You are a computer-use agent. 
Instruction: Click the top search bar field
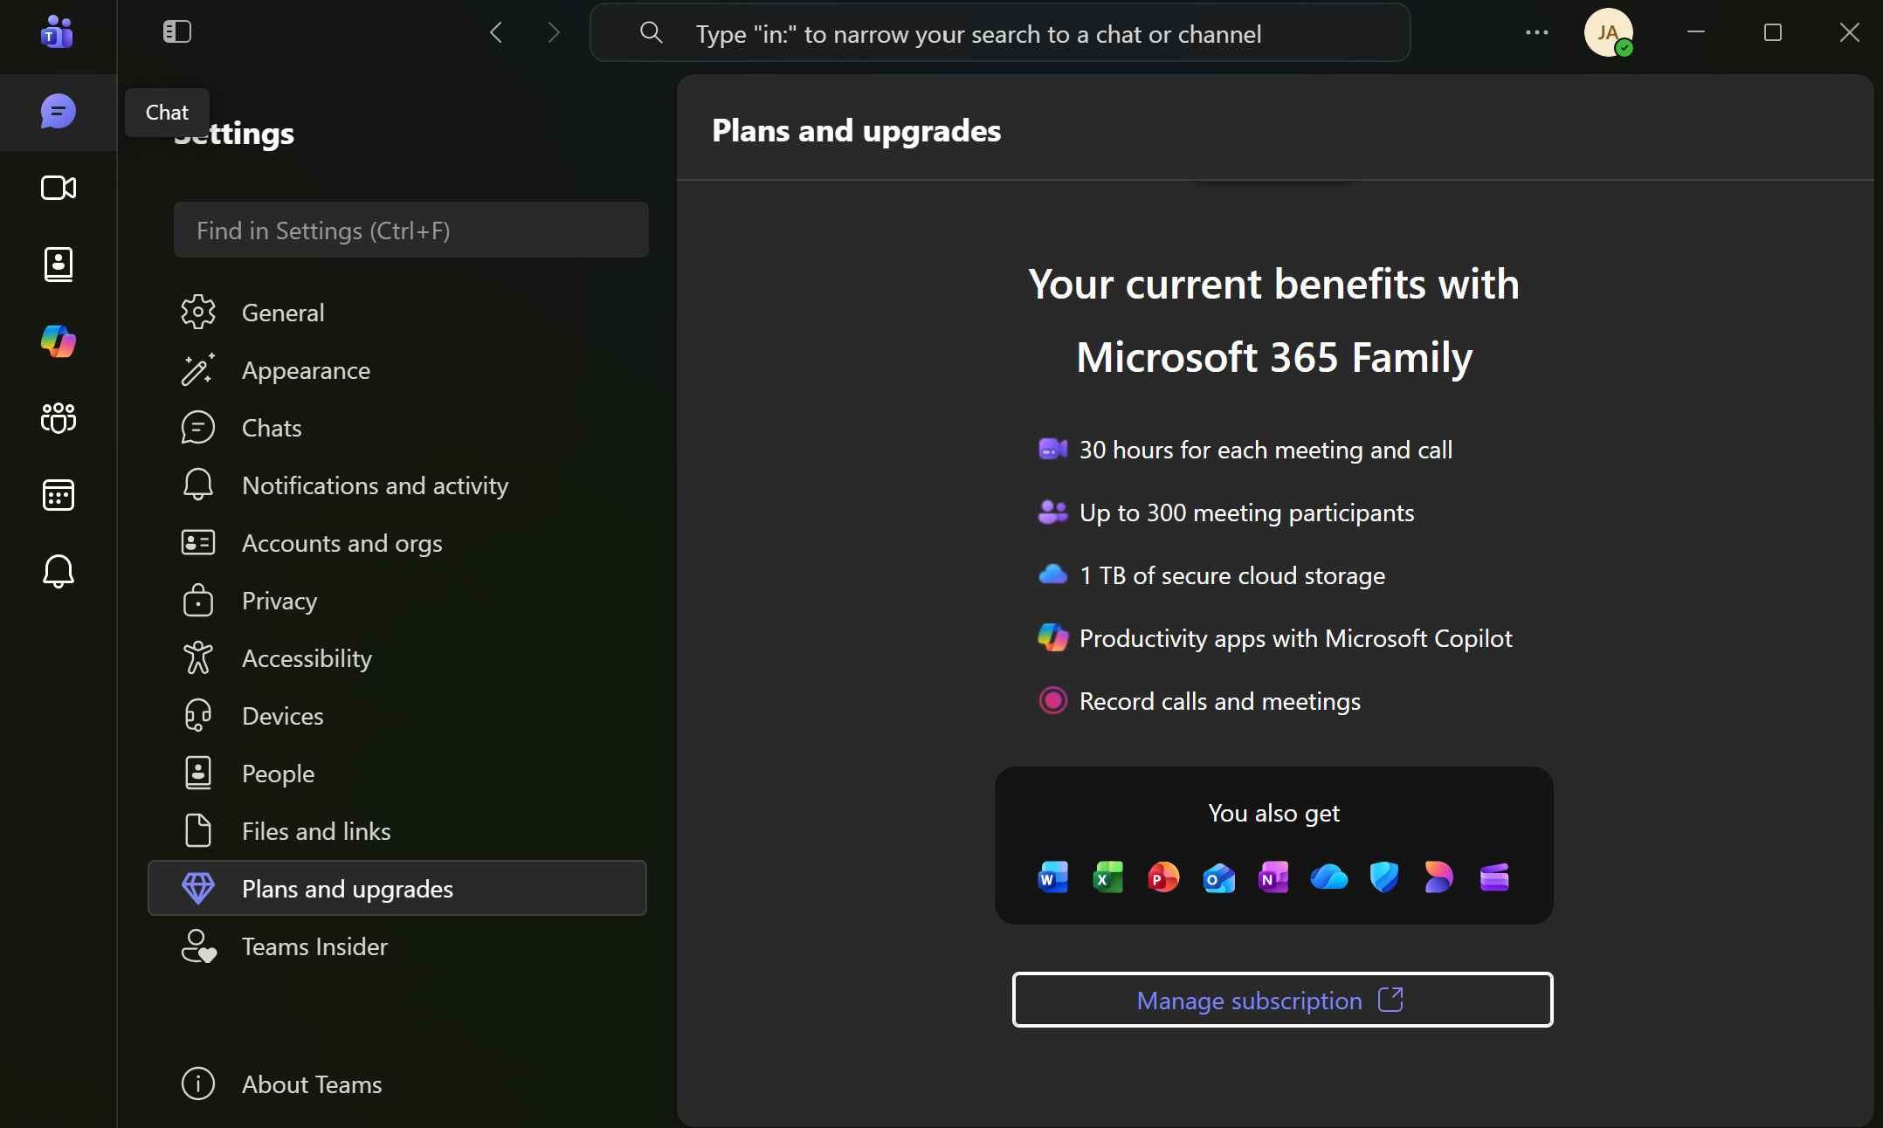click(x=1000, y=33)
